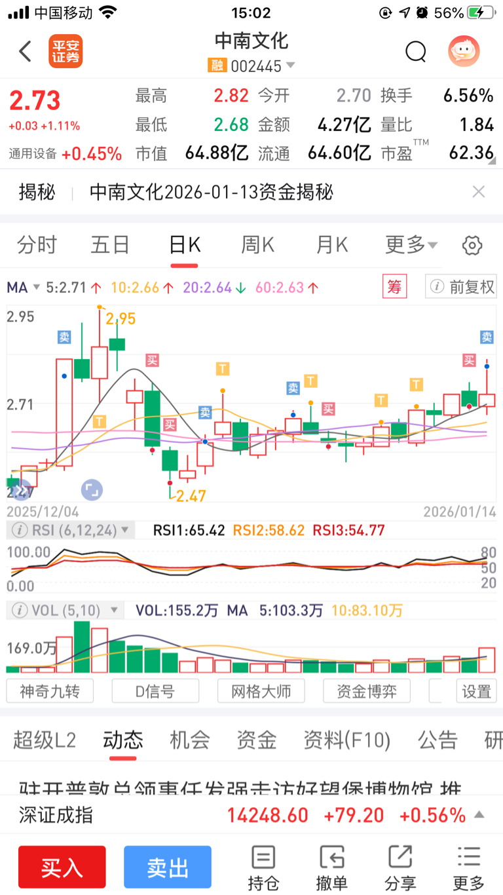The height and width of the screenshot is (895, 503).
Task: Open the Ping An Securities logo
Action: [x=65, y=51]
